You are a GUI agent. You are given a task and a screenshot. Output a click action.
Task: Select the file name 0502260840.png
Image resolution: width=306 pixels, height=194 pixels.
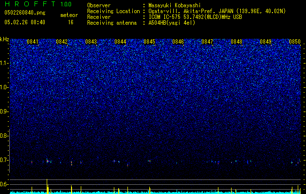(25, 13)
